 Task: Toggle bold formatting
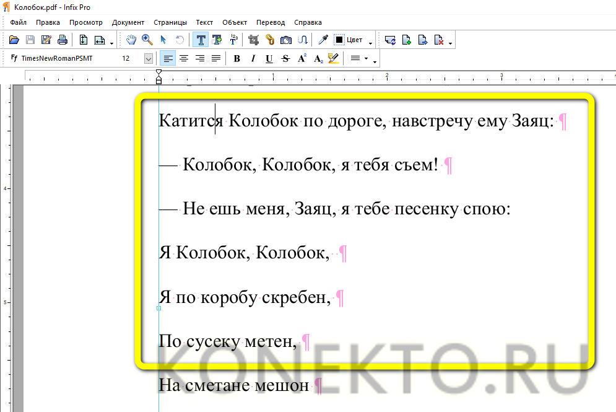pyautogui.click(x=236, y=59)
